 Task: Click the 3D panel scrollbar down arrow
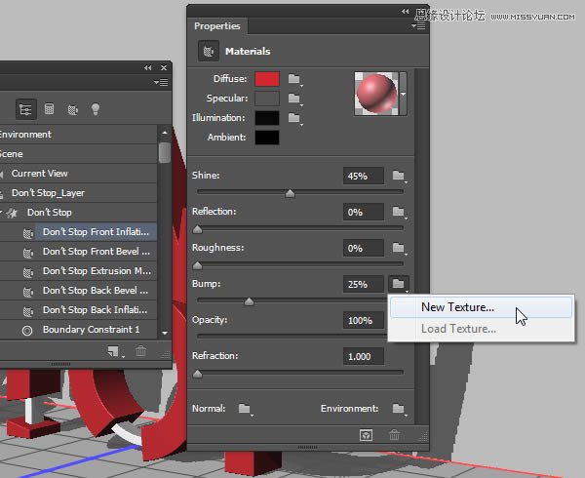click(x=165, y=332)
